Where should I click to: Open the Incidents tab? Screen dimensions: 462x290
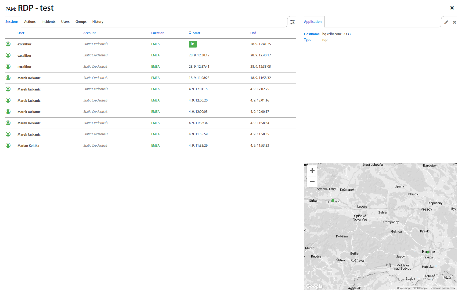[48, 22]
